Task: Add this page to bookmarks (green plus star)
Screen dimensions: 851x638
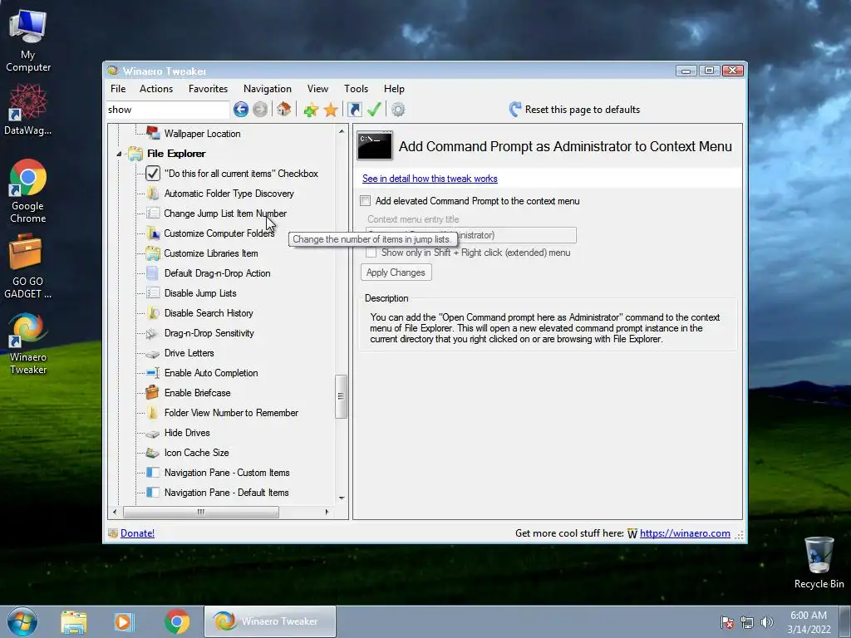Action: tap(311, 110)
